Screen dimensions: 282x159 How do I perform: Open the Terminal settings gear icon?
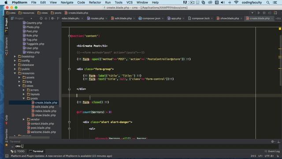(x=273, y=142)
